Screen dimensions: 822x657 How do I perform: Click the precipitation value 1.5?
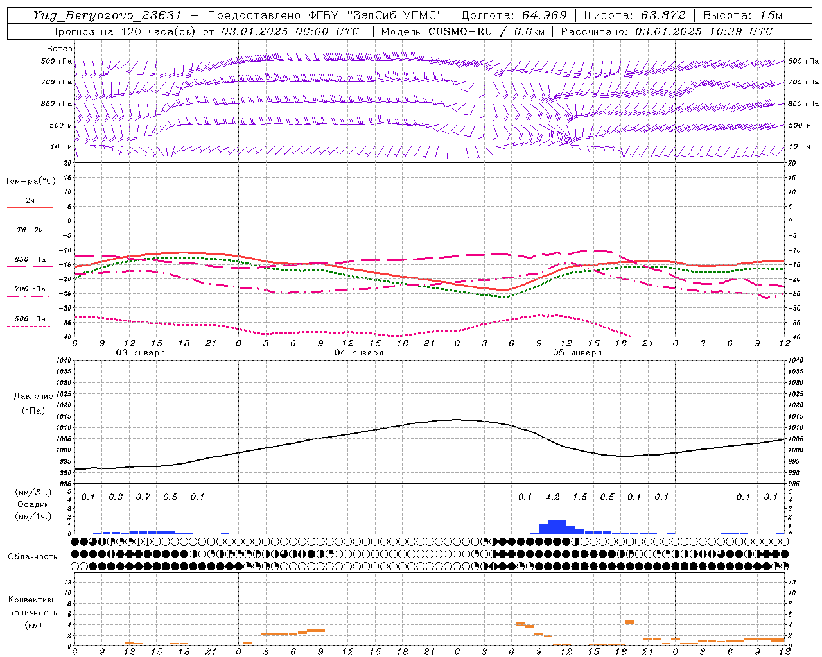pyautogui.click(x=580, y=497)
